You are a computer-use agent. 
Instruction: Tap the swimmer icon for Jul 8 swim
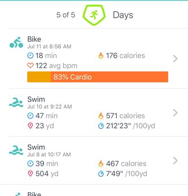[16, 150]
